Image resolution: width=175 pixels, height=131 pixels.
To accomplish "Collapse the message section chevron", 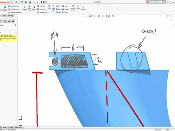I will (x=16, y=32).
